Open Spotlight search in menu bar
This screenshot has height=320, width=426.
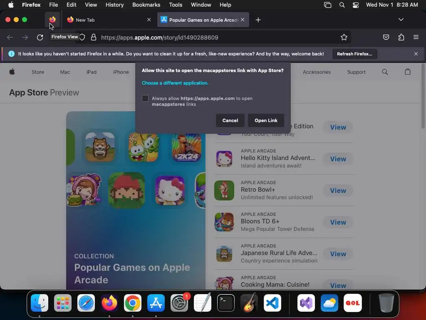[x=342, y=5]
